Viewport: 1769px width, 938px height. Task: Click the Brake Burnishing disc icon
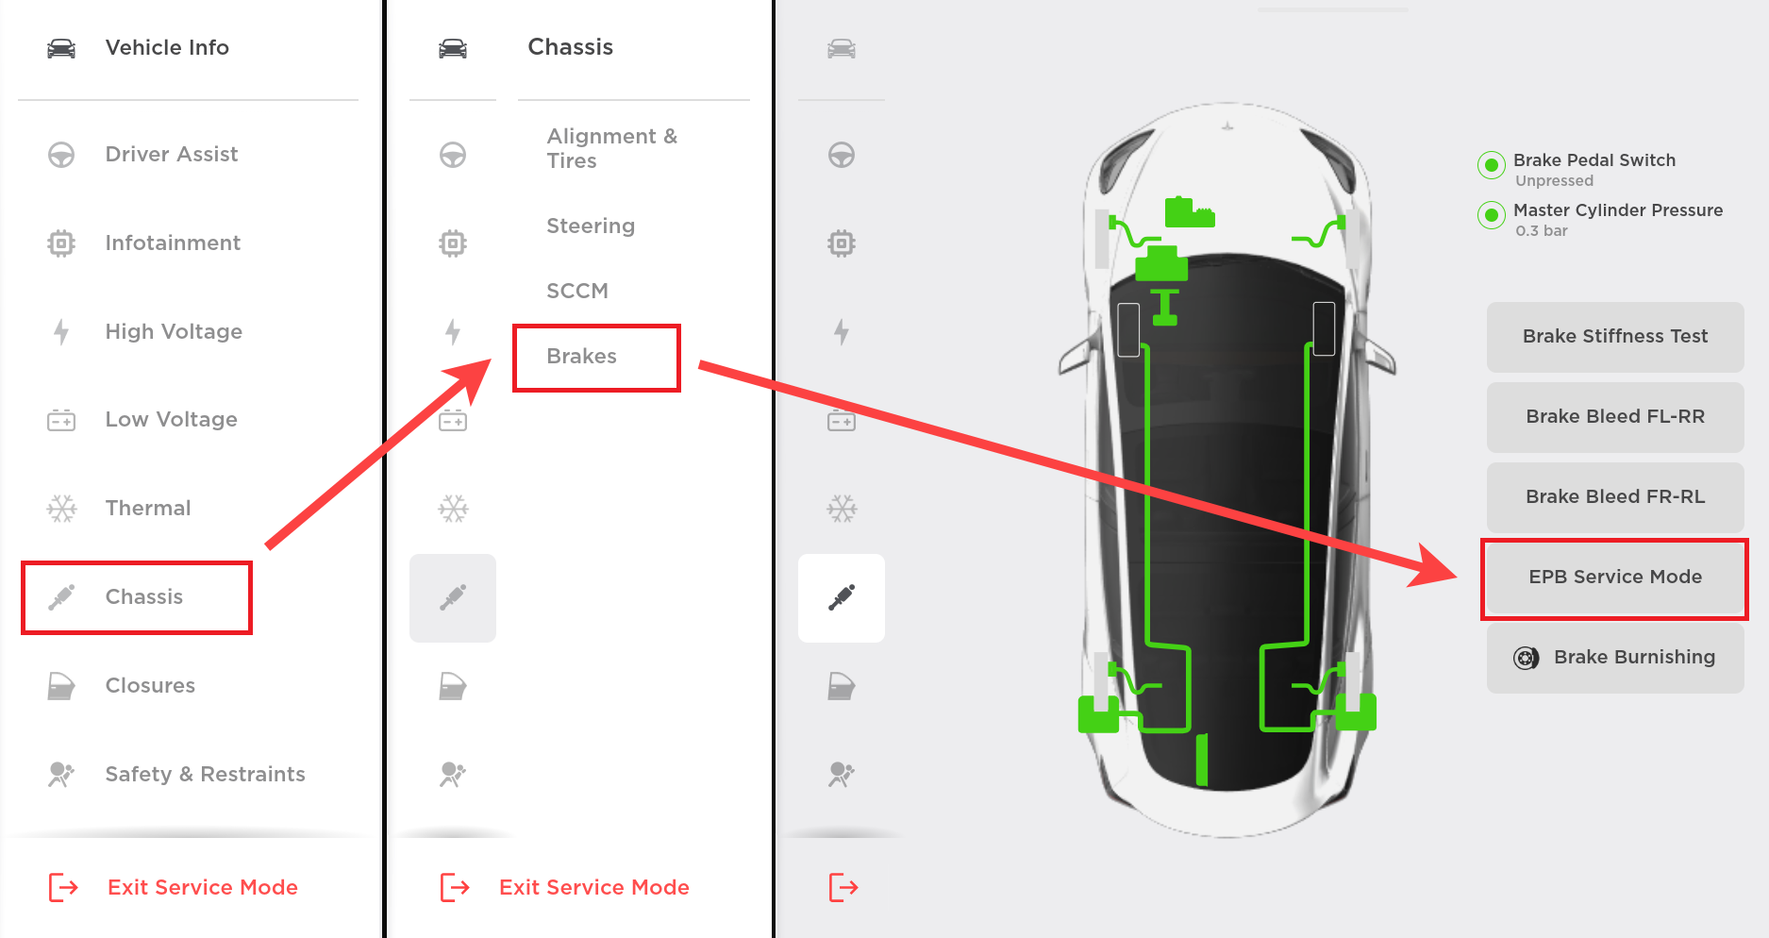click(1526, 658)
